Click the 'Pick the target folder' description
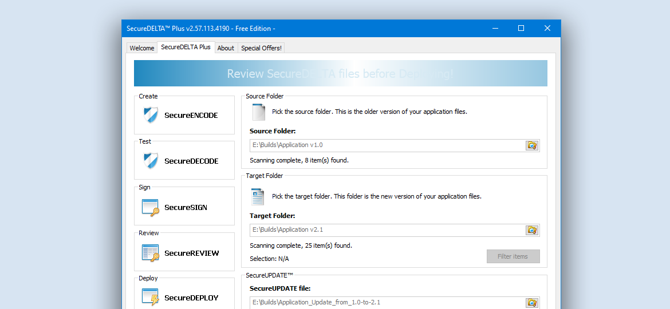This screenshot has height=309, width=670. point(377,196)
